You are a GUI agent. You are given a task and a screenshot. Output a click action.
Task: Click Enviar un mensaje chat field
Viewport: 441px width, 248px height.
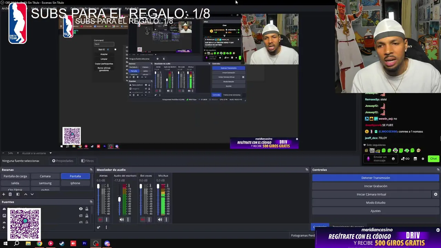point(380,159)
